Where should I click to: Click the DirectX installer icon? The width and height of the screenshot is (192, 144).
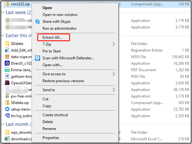point(7,63)
